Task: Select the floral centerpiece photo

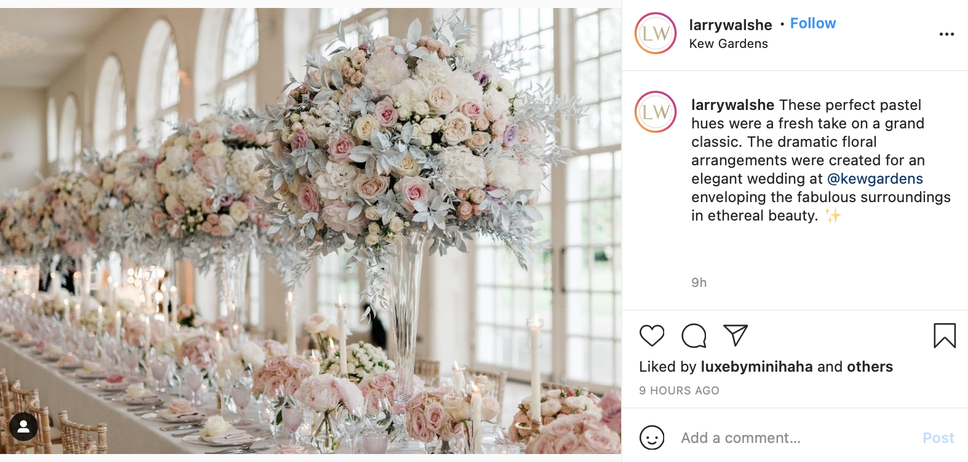Action: [x=311, y=231]
